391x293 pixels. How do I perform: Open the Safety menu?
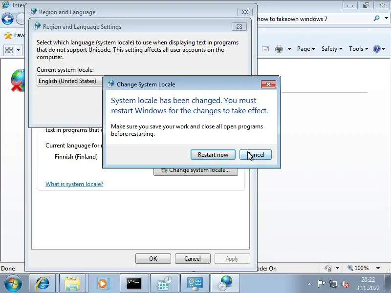332,49
